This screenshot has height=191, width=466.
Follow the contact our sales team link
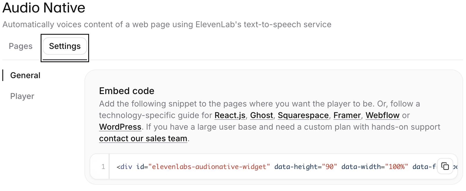coord(143,139)
